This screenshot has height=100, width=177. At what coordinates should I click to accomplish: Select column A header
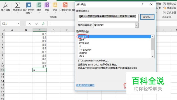[x=12, y=30]
